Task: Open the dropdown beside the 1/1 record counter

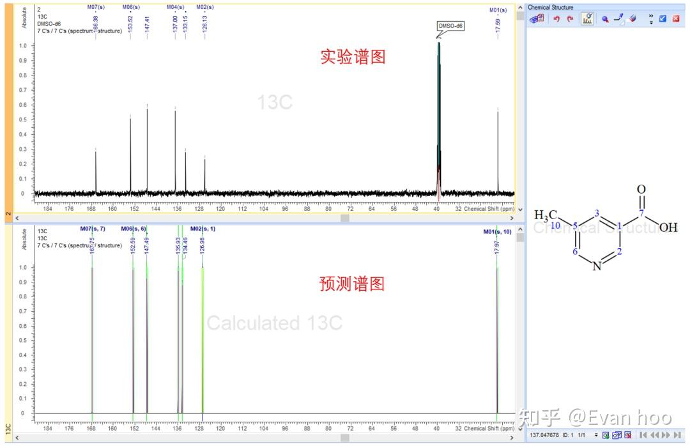Action: (x=596, y=434)
